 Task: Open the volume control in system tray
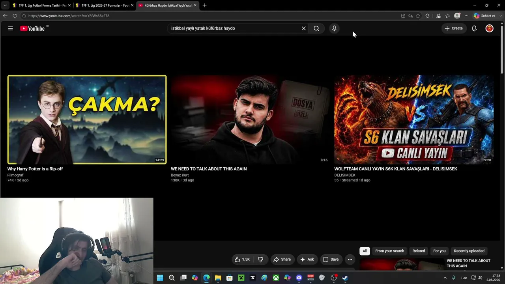click(480, 278)
